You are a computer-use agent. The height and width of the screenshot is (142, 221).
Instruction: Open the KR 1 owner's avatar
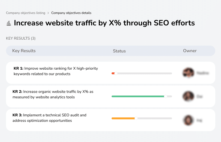coord(188,73)
